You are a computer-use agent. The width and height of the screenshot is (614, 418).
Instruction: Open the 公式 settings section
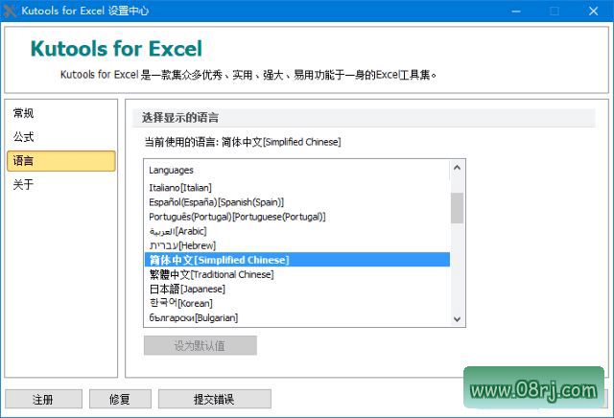tap(24, 137)
